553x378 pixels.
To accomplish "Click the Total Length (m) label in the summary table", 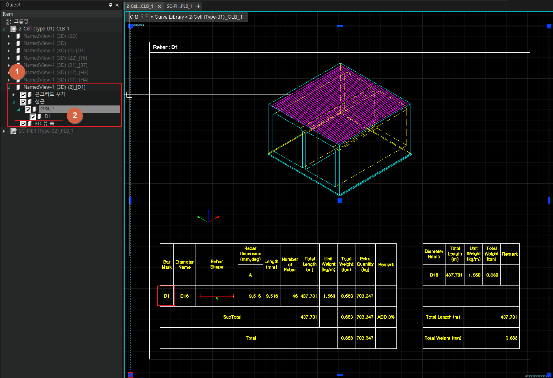I will (443, 317).
